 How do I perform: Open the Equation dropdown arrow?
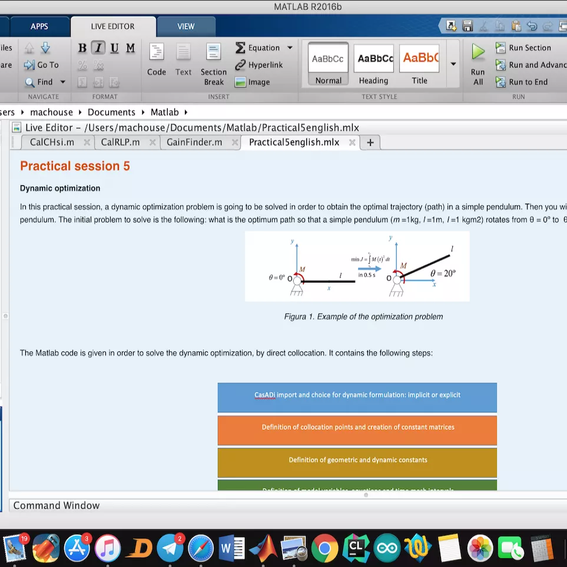[x=290, y=48]
